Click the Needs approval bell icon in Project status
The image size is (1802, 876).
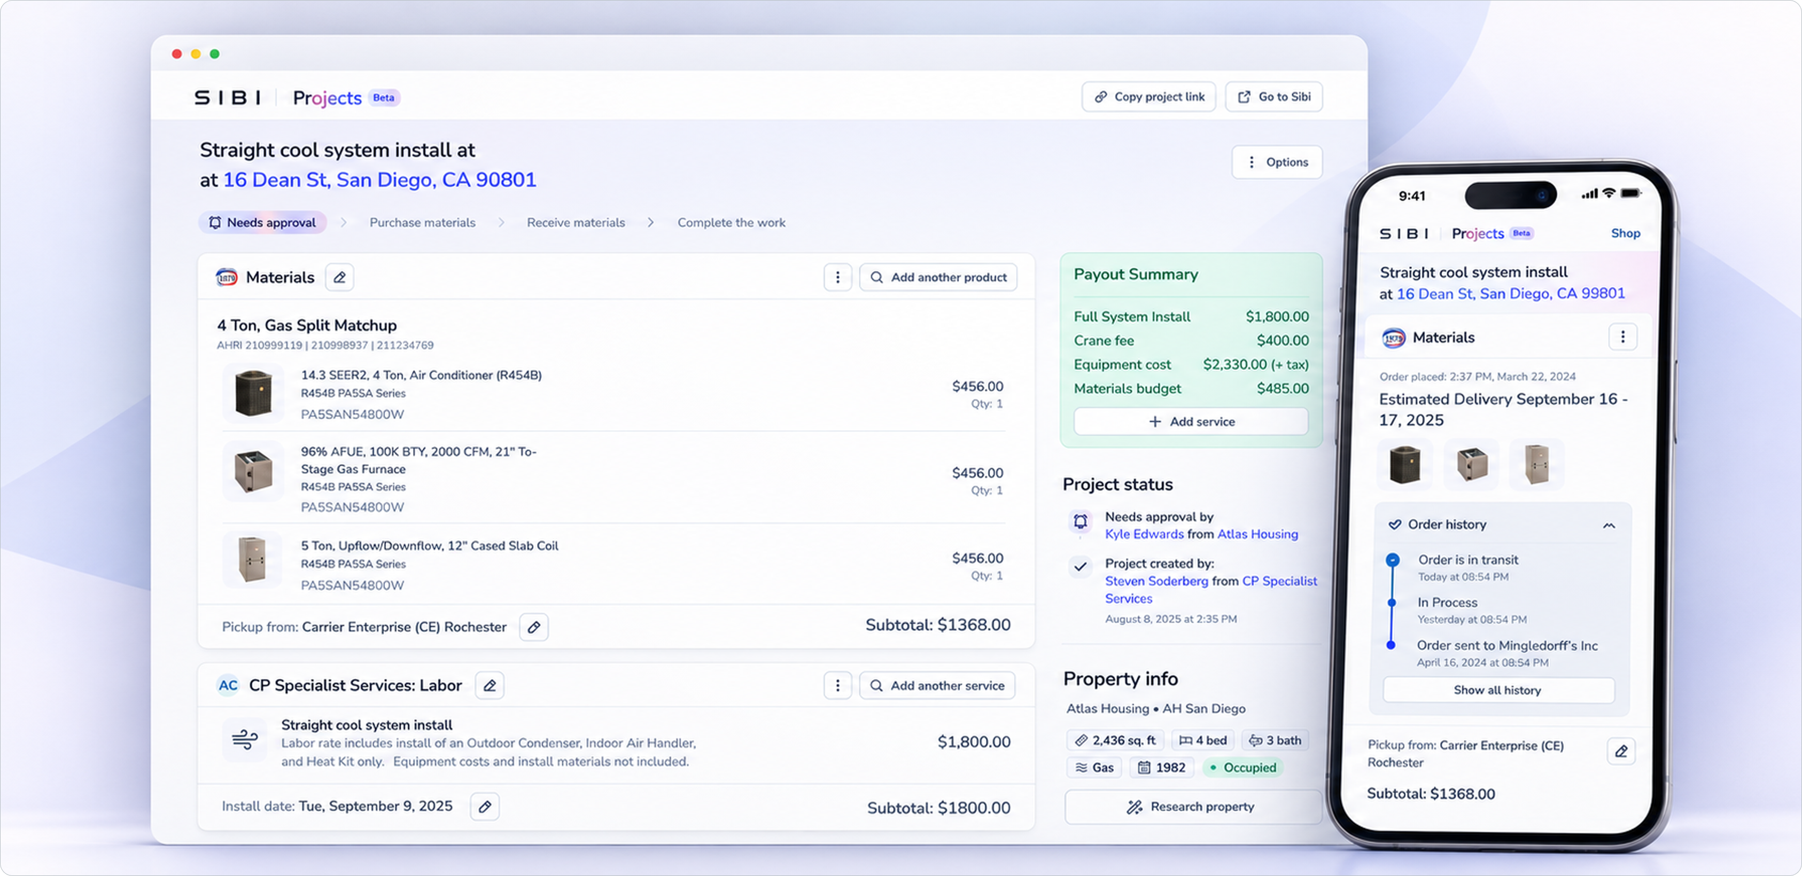click(x=1081, y=521)
